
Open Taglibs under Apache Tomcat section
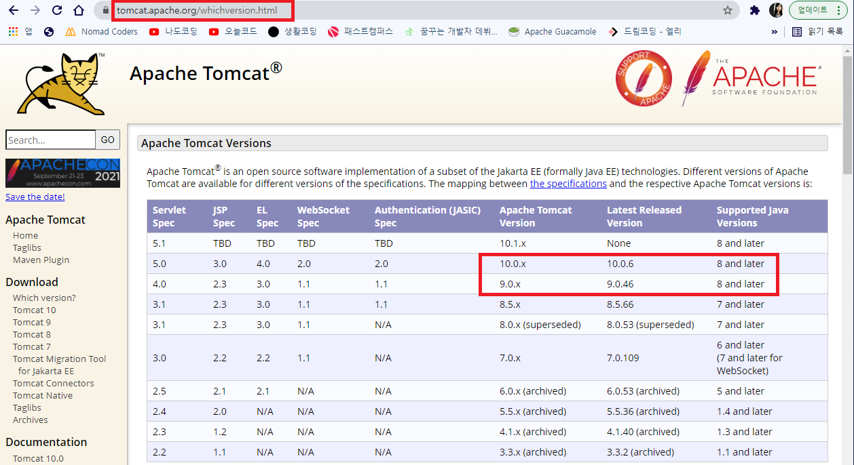coord(27,247)
